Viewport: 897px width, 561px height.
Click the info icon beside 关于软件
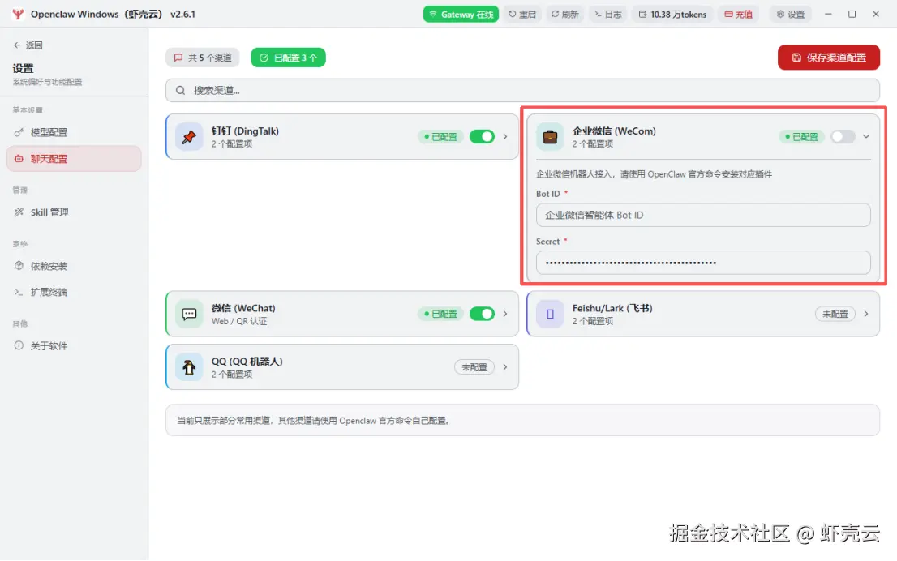pos(19,345)
